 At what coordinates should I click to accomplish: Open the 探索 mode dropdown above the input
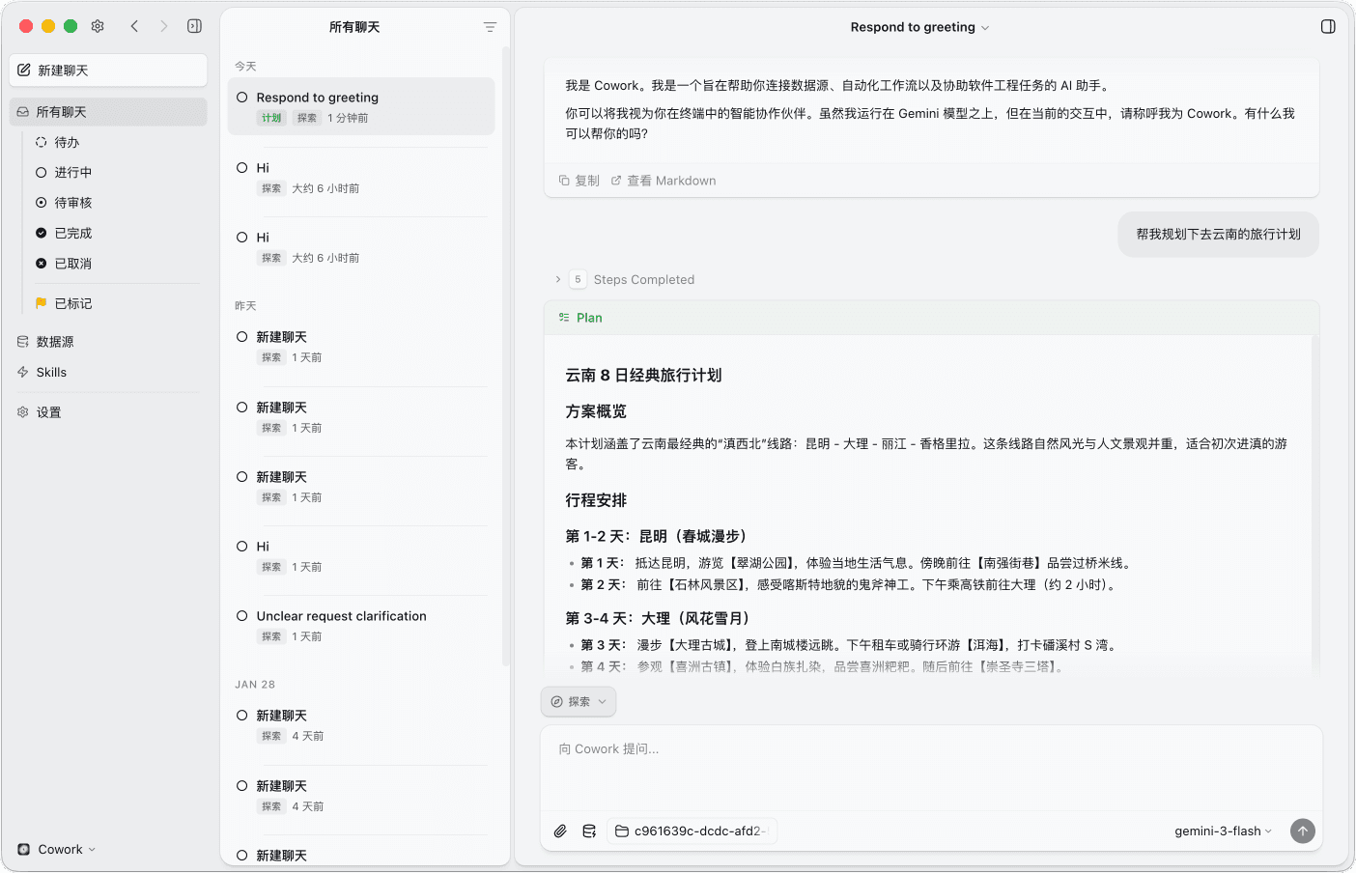pyautogui.click(x=578, y=701)
